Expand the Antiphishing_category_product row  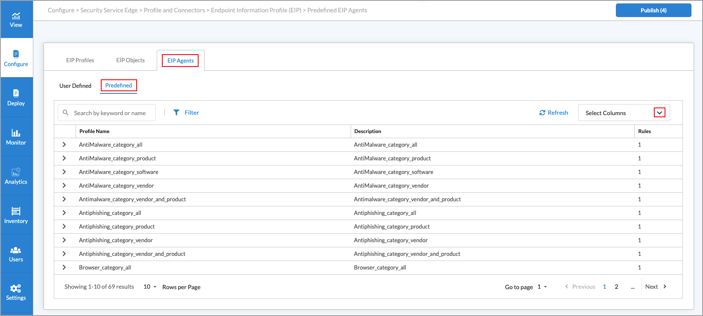tap(64, 226)
